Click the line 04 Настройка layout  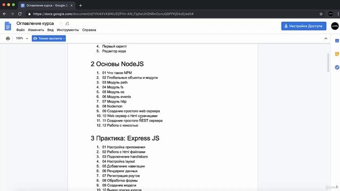(x=118, y=161)
